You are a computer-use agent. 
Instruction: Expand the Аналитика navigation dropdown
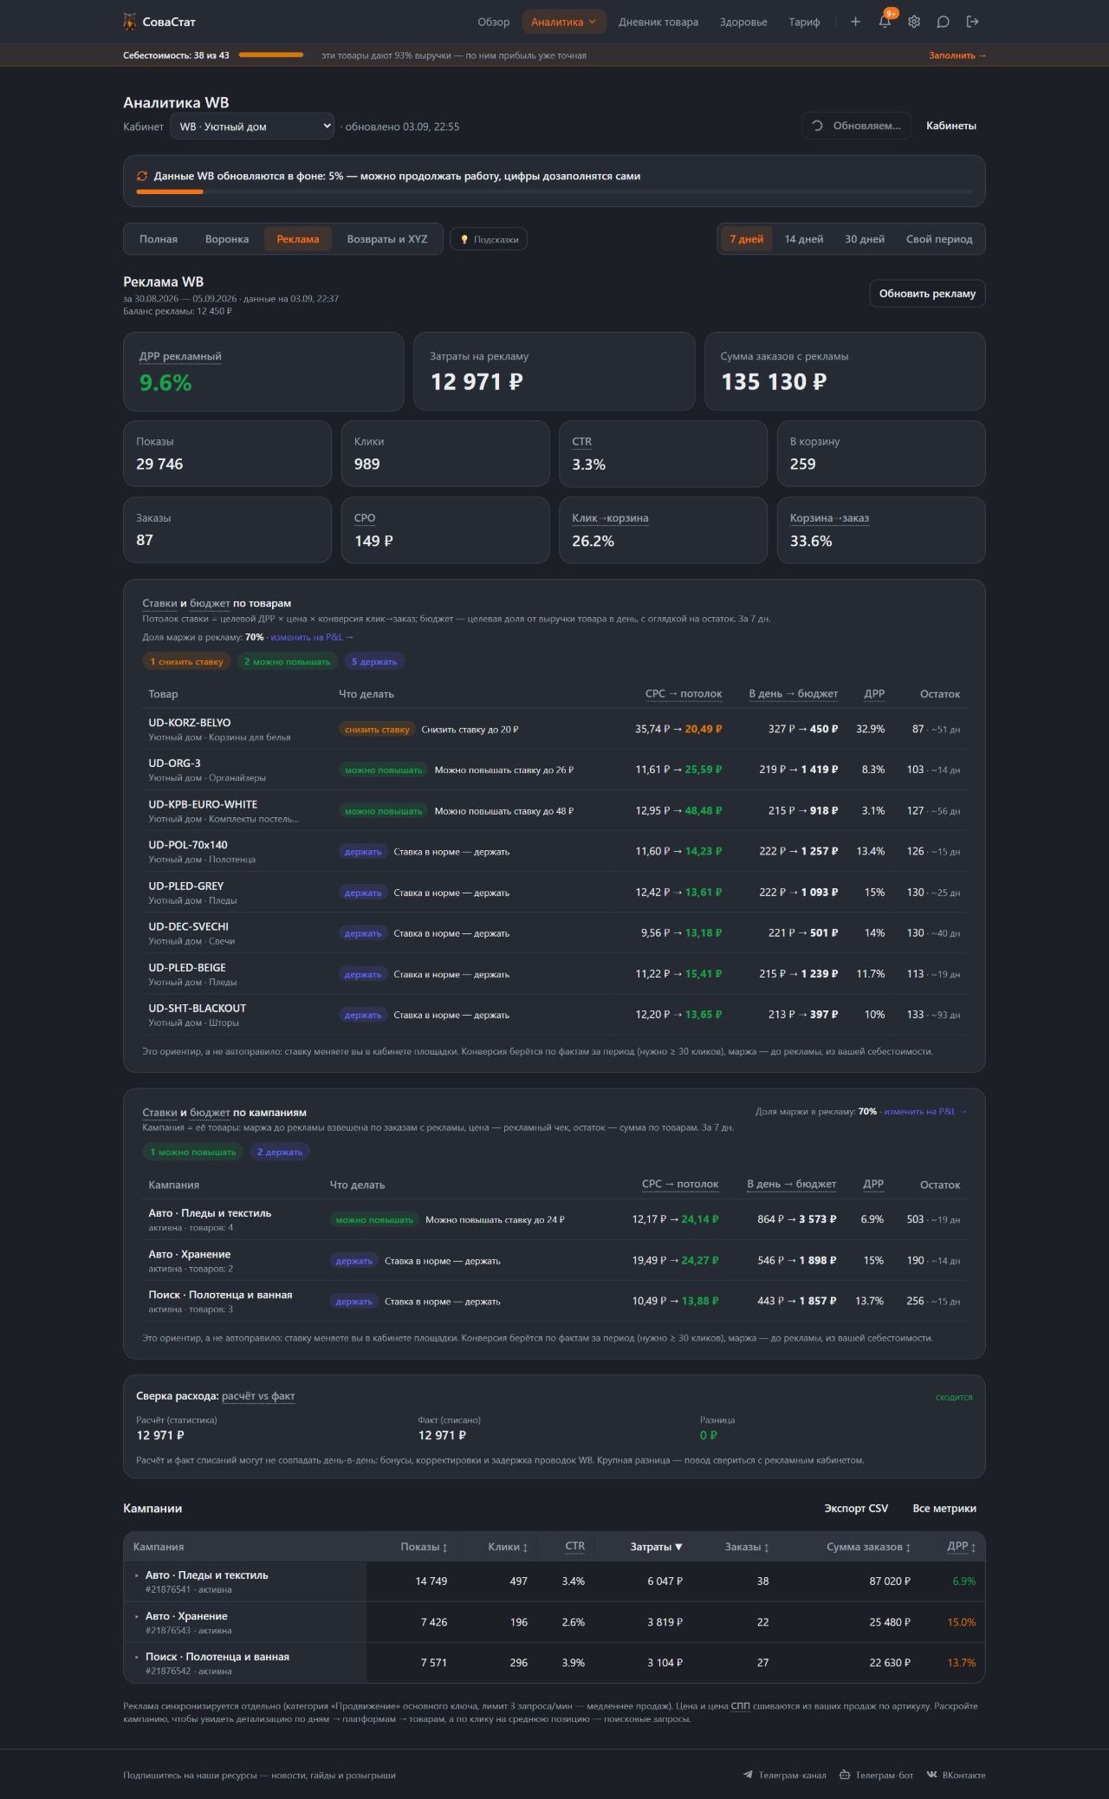[x=563, y=22]
